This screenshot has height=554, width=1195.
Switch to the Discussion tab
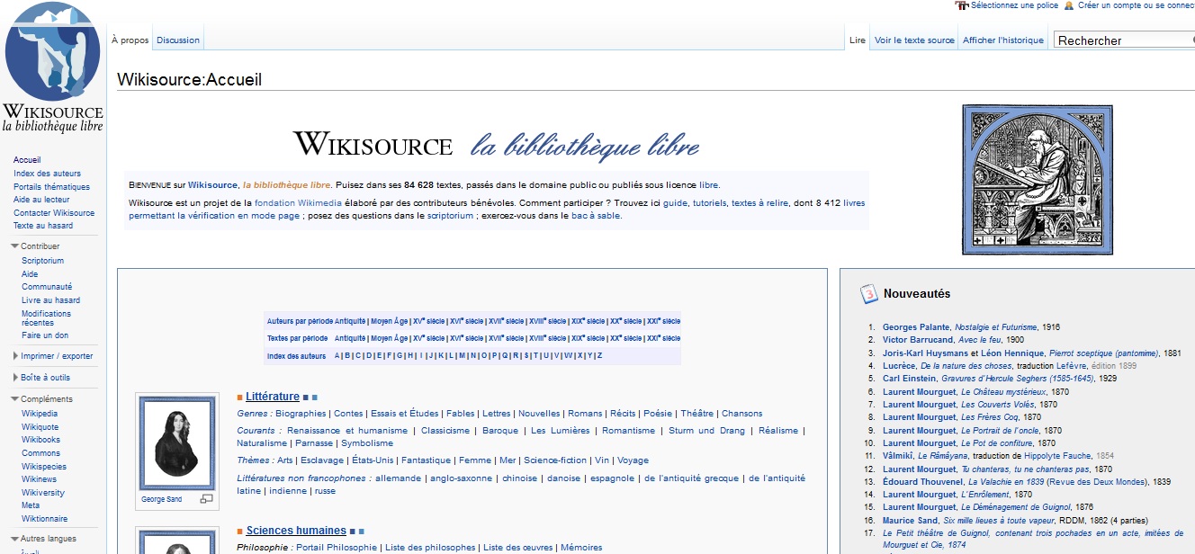coord(178,40)
